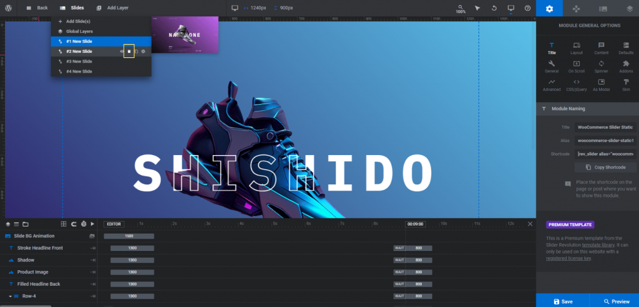The image size is (639, 307).
Task: Choose Add Slide(s) in the dropdown
Action: click(101, 21)
